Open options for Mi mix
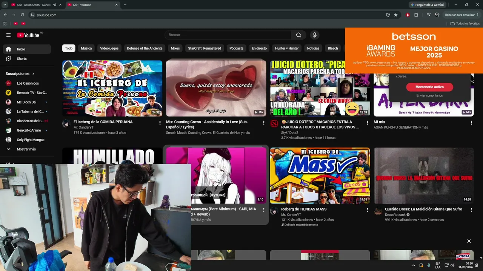 click(471, 123)
